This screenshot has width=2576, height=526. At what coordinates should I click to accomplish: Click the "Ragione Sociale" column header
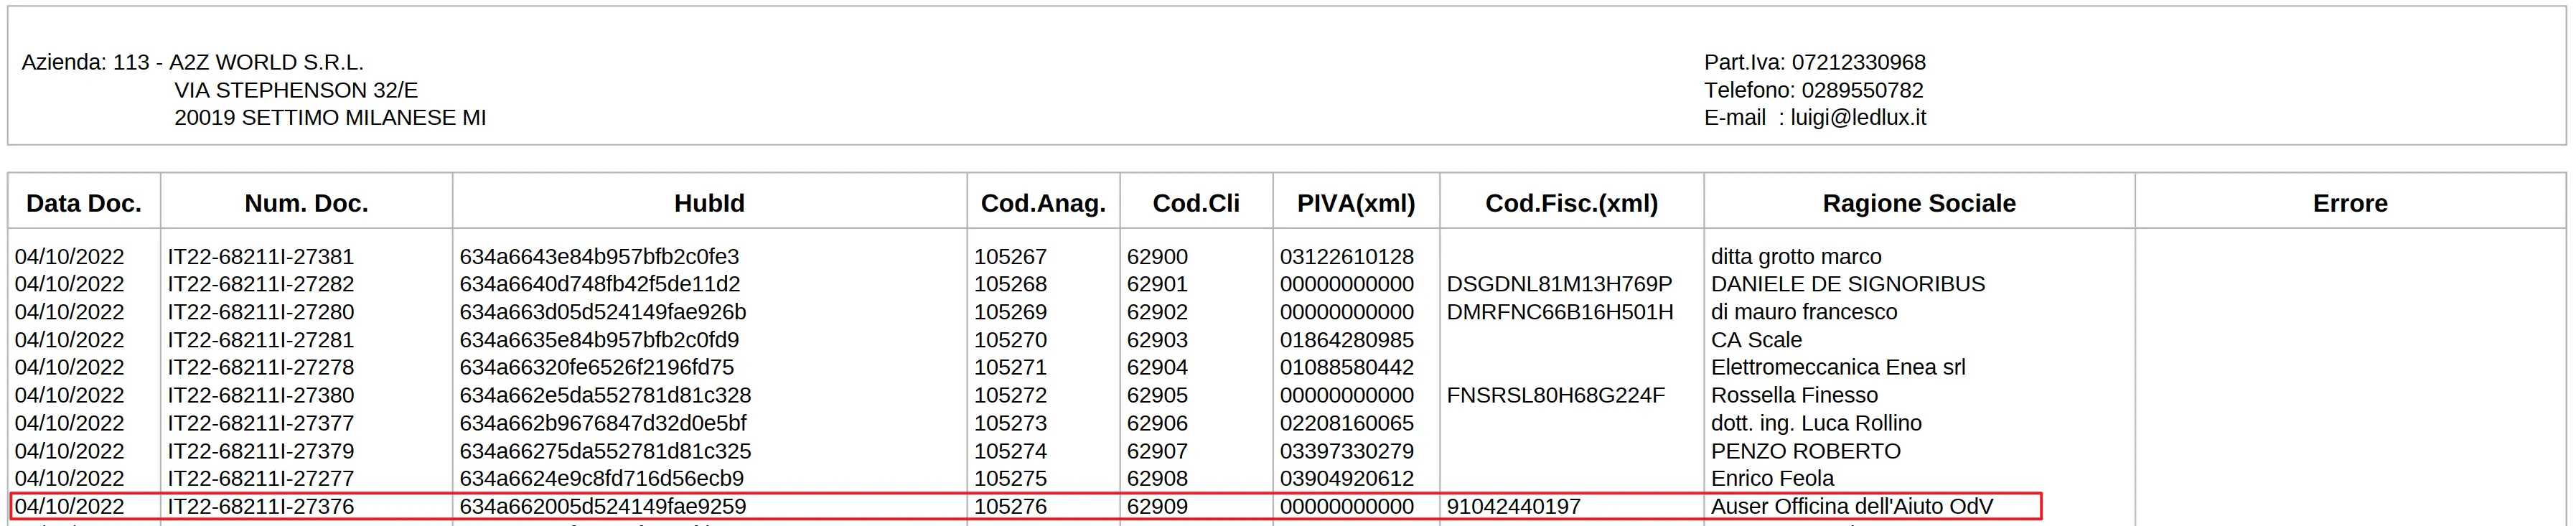tap(1918, 203)
